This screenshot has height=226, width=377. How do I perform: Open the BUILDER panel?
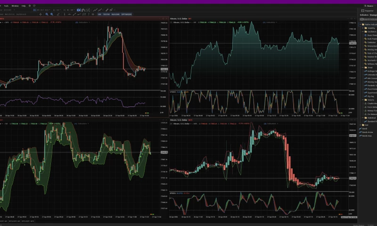coord(115,15)
